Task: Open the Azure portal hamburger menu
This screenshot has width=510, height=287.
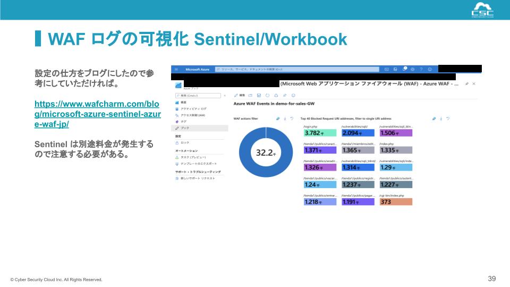Action: pos(176,69)
